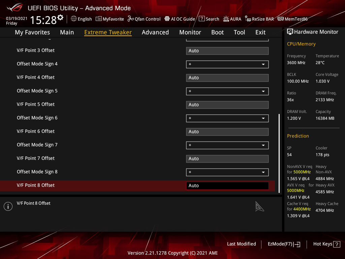Click the 03/19/2021 date text
345x259 pixels.
[17, 18]
